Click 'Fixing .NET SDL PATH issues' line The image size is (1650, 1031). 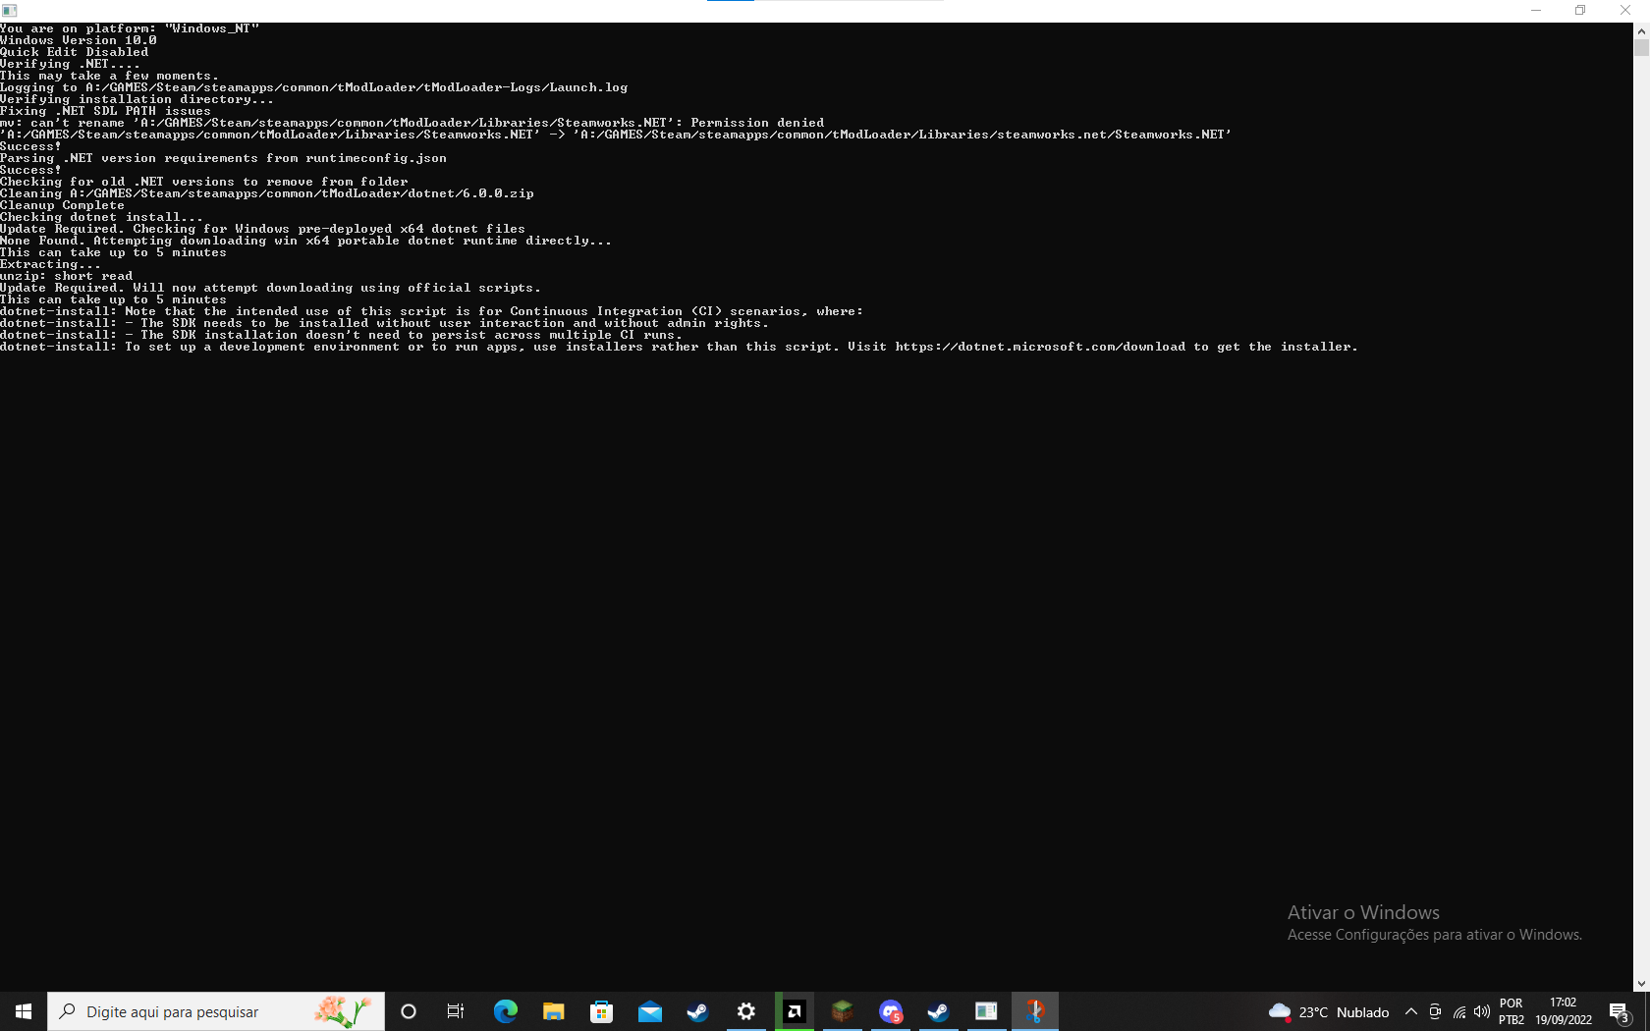pyautogui.click(x=105, y=111)
